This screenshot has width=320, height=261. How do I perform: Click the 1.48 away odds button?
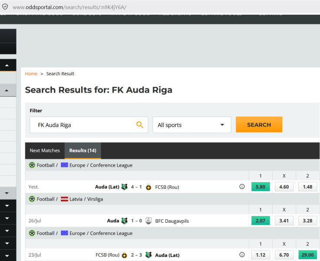click(x=307, y=187)
